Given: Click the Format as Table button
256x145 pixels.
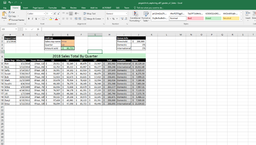Looking at the screenshot, I should coord(146,17).
